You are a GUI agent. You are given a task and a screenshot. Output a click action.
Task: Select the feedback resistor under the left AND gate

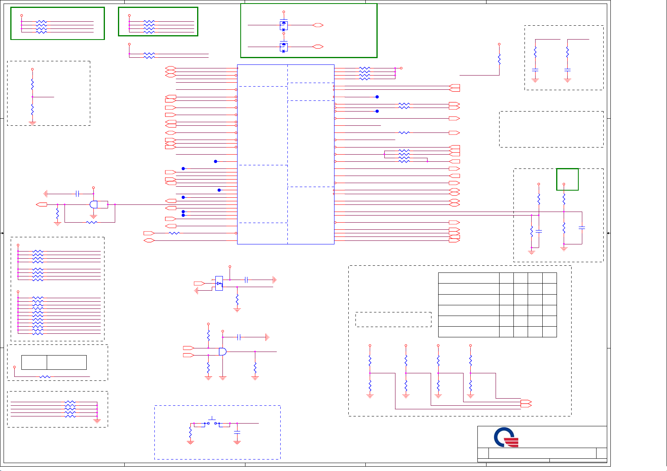point(91,222)
